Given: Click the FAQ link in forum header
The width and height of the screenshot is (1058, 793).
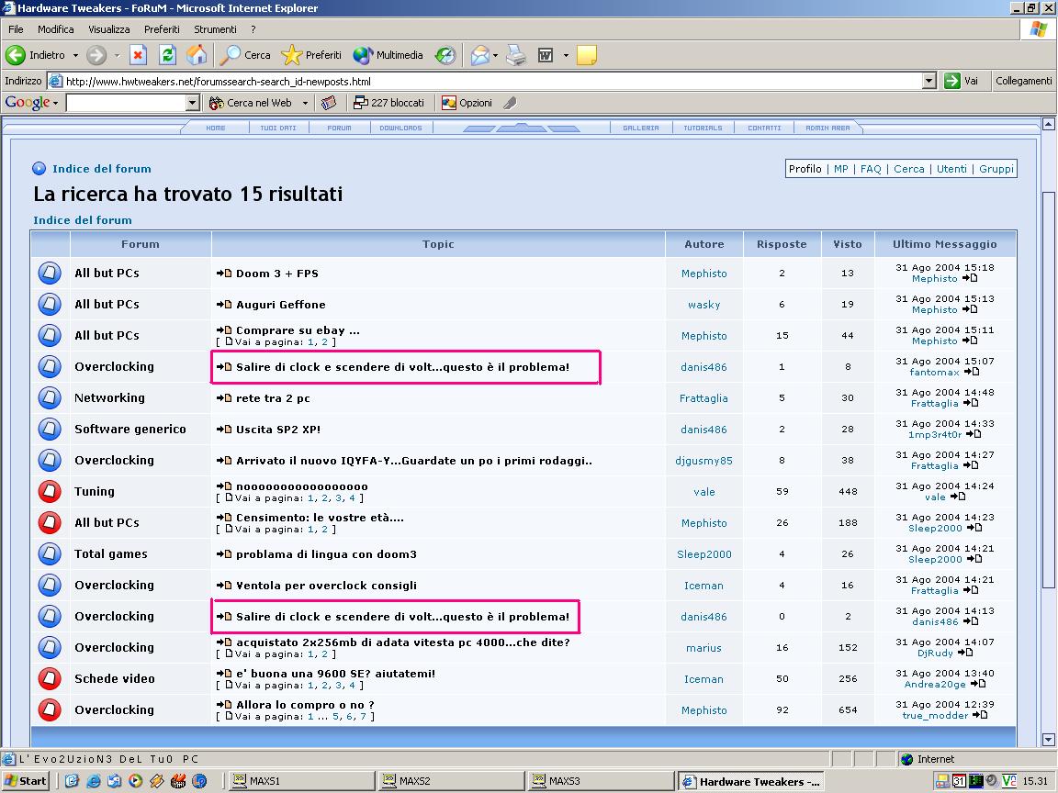Looking at the screenshot, I should (870, 169).
